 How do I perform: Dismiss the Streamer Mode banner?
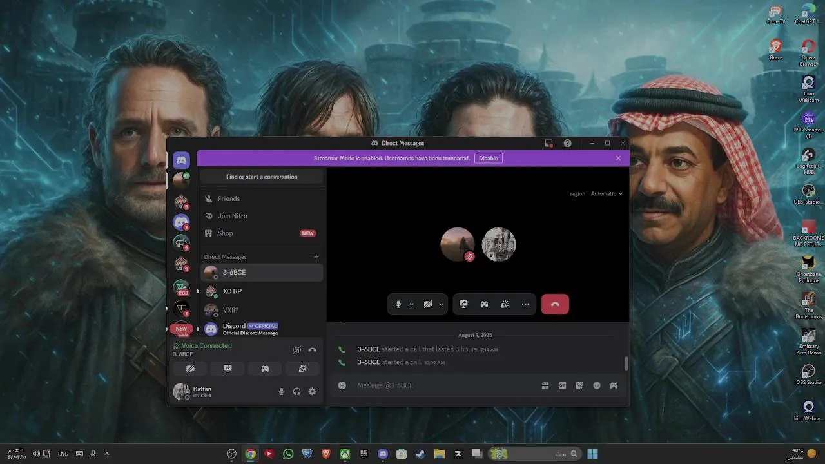(x=618, y=158)
